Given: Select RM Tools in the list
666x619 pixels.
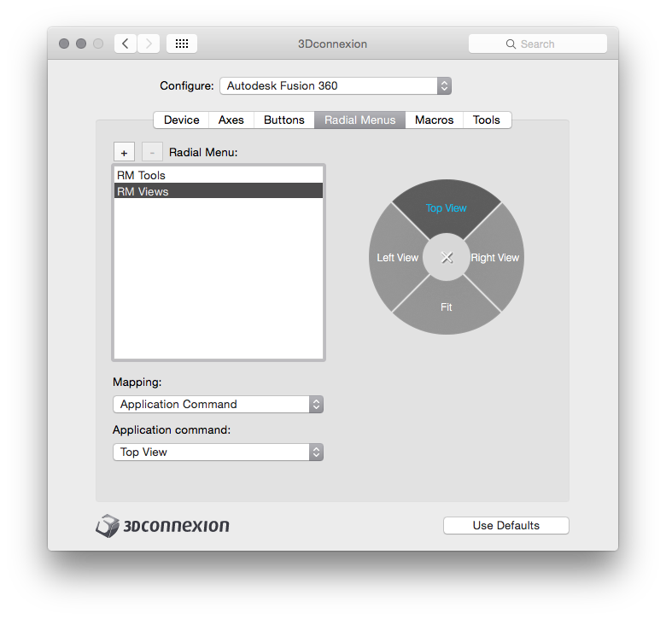Looking at the screenshot, I should point(219,175).
